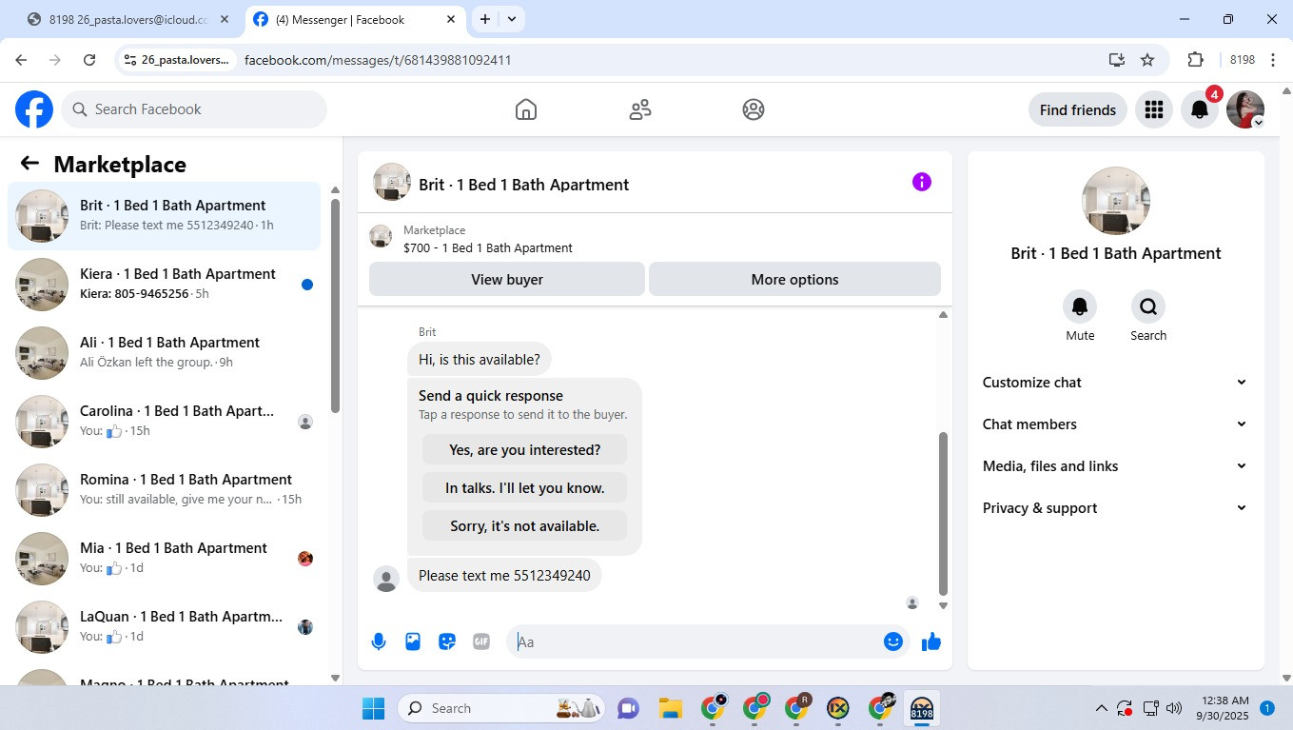1293x730 pixels.
Task: Open the notifications bell
Action: click(1200, 109)
